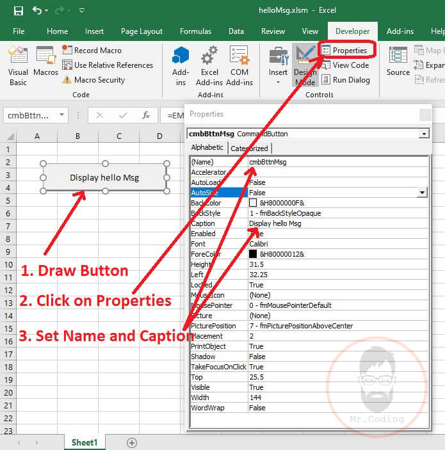The width and height of the screenshot is (445, 450).
Task: Switch to the Review tab
Action: 273,31
